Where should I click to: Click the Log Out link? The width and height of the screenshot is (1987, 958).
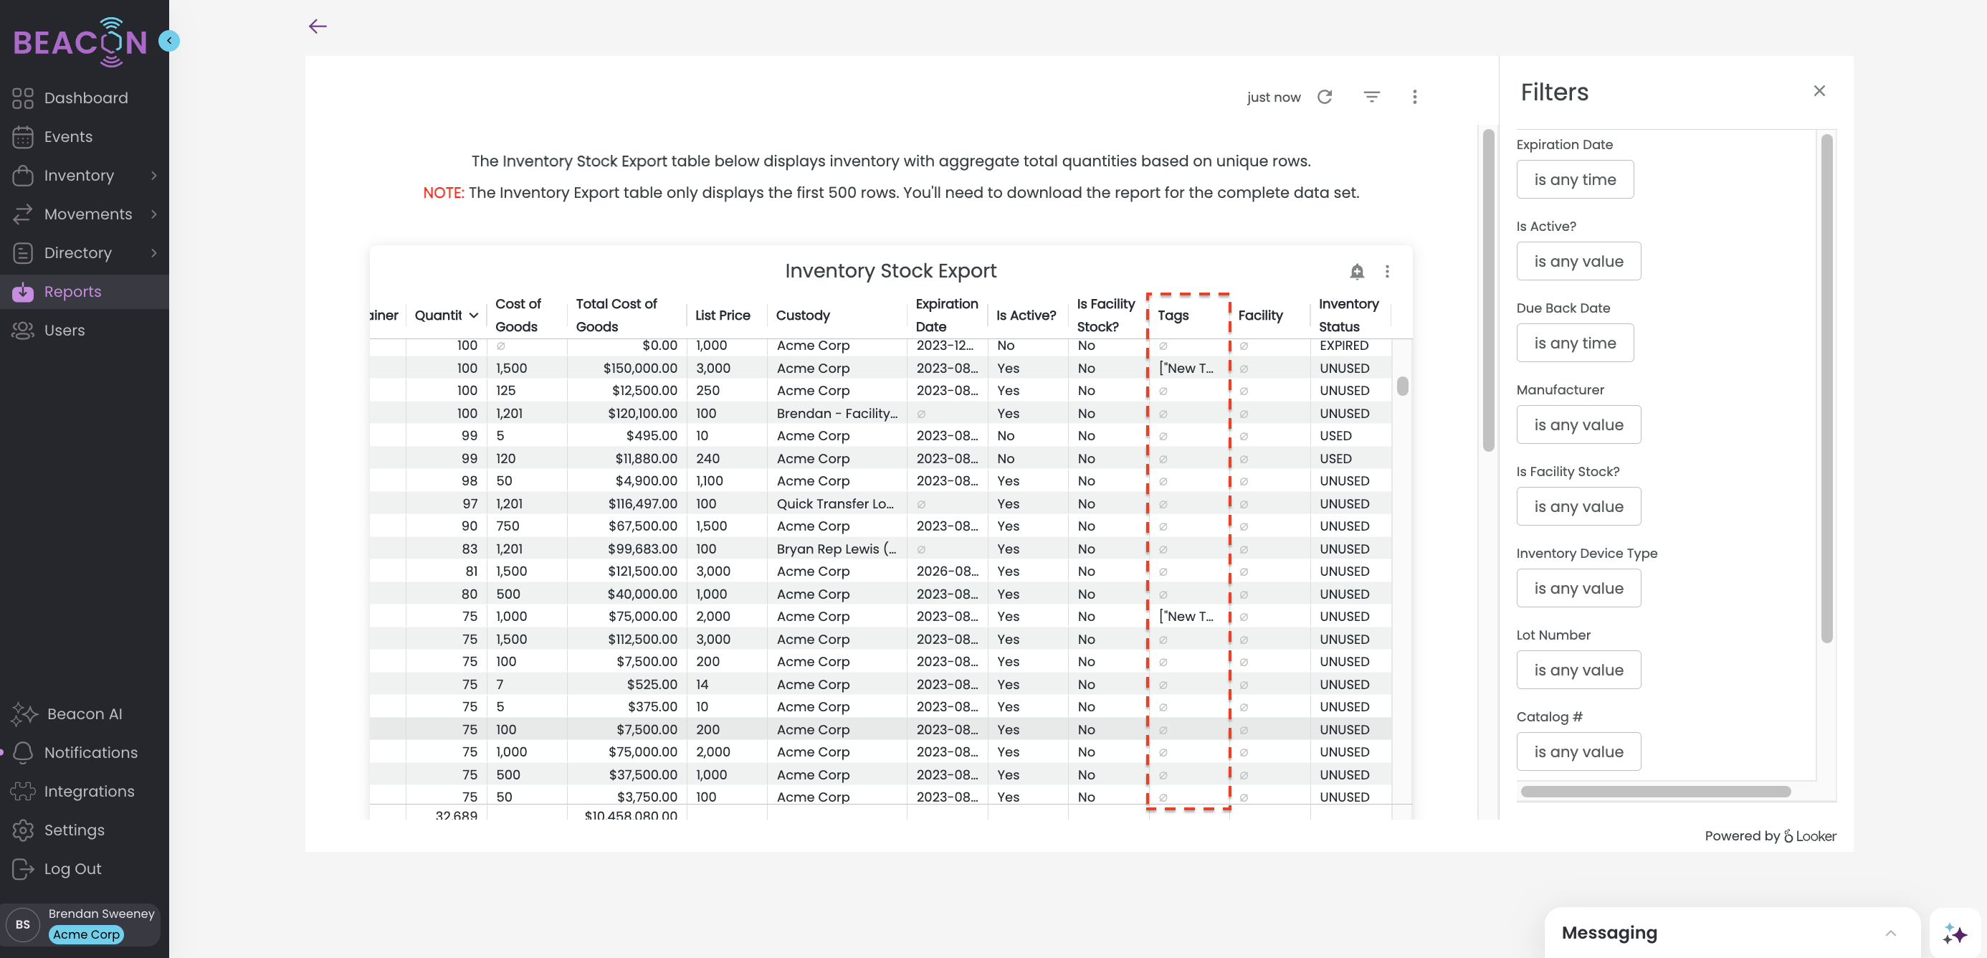72,868
